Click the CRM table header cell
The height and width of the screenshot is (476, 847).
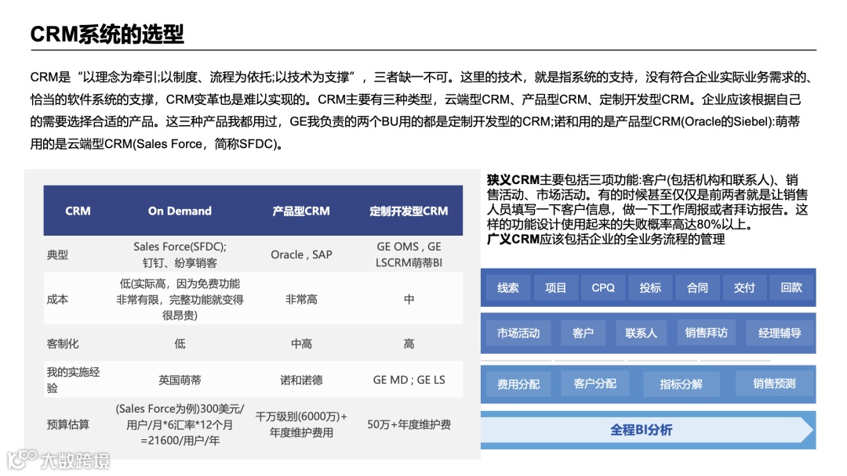click(x=78, y=211)
